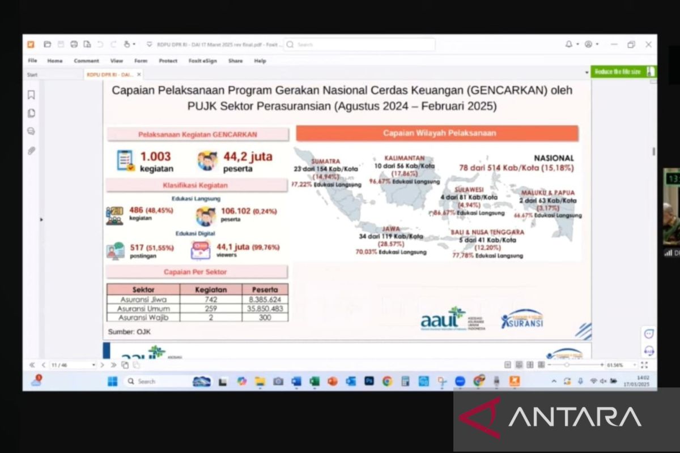Open the zoom percentage dropdown
This screenshot has height=453, width=680.
click(635, 365)
